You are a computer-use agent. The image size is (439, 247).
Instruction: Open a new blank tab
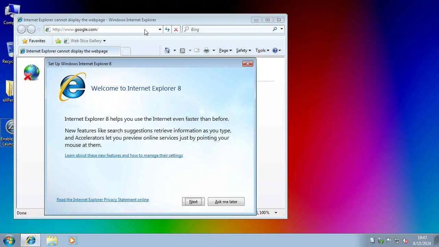point(126,51)
